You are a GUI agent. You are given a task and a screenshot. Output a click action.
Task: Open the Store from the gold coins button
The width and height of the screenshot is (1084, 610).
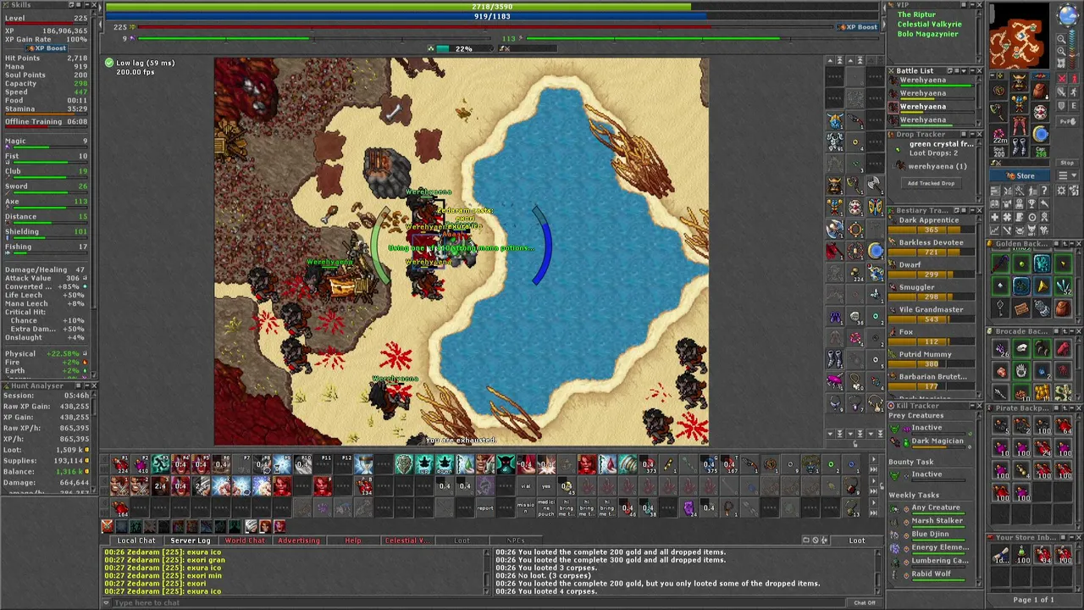coord(1020,175)
